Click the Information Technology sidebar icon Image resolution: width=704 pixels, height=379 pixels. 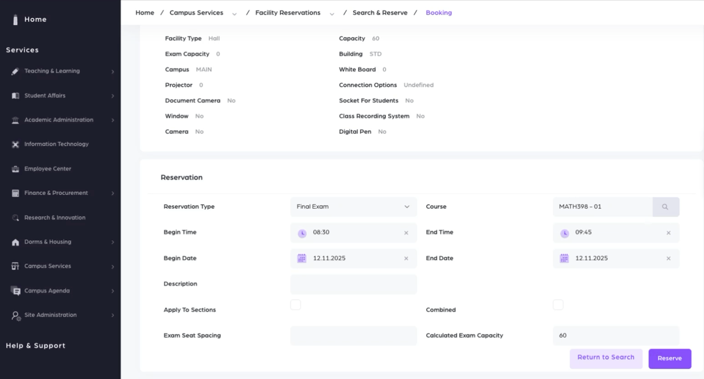click(15, 144)
